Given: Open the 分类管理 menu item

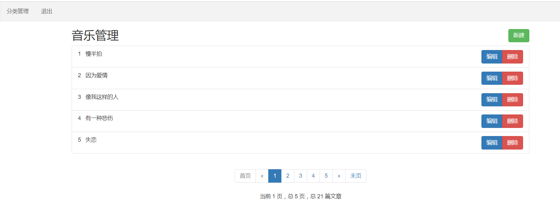Looking at the screenshot, I should click(x=18, y=11).
